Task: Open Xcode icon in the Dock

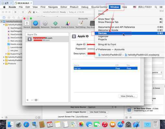Action: point(136,124)
